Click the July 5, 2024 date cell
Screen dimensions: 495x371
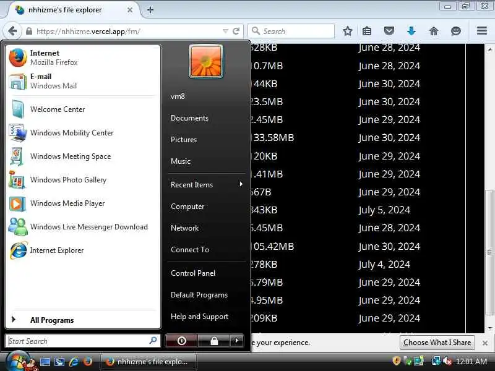click(384, 210)
